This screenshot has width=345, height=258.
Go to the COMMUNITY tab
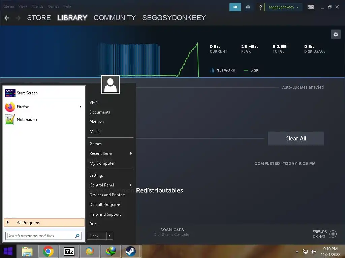[115, 18]
